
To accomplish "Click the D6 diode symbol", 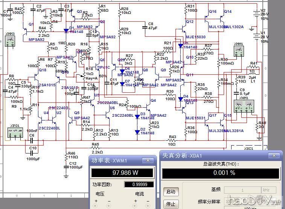I will coord(122,71).
